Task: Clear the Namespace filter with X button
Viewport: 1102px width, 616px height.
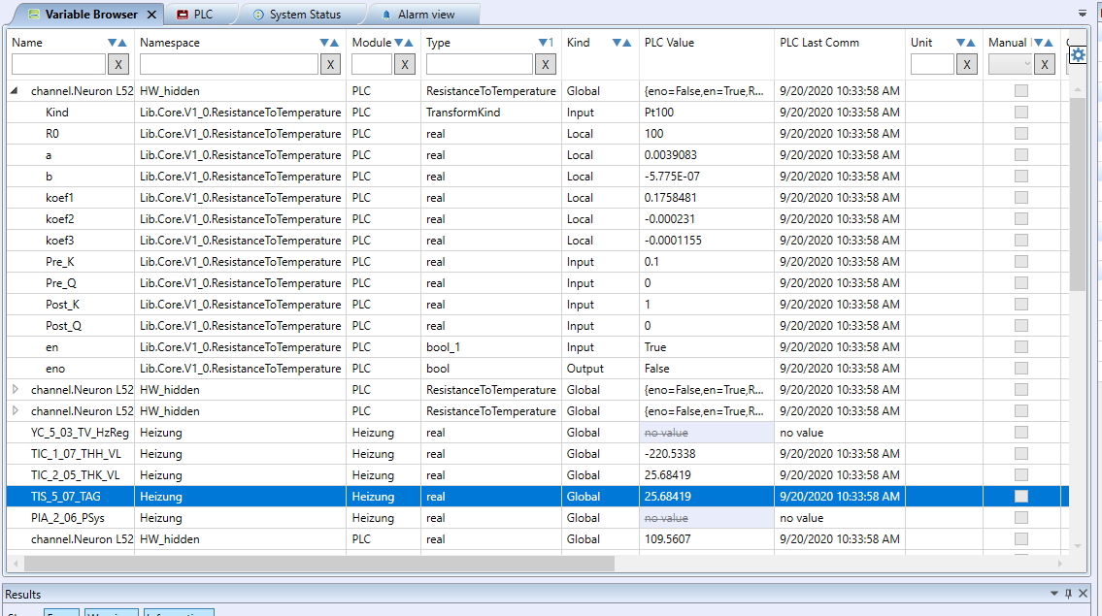Action: tap(330, 64)
